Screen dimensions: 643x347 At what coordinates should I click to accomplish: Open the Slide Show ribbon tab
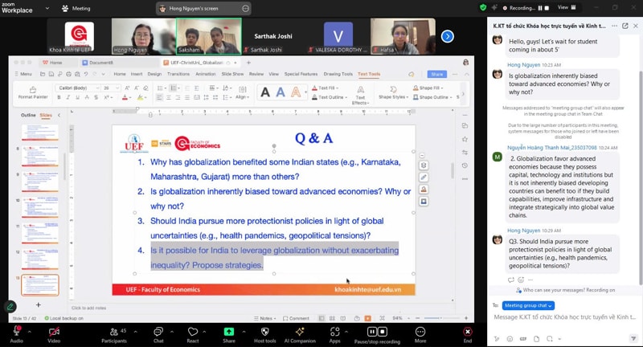click(x=232, y=74)
